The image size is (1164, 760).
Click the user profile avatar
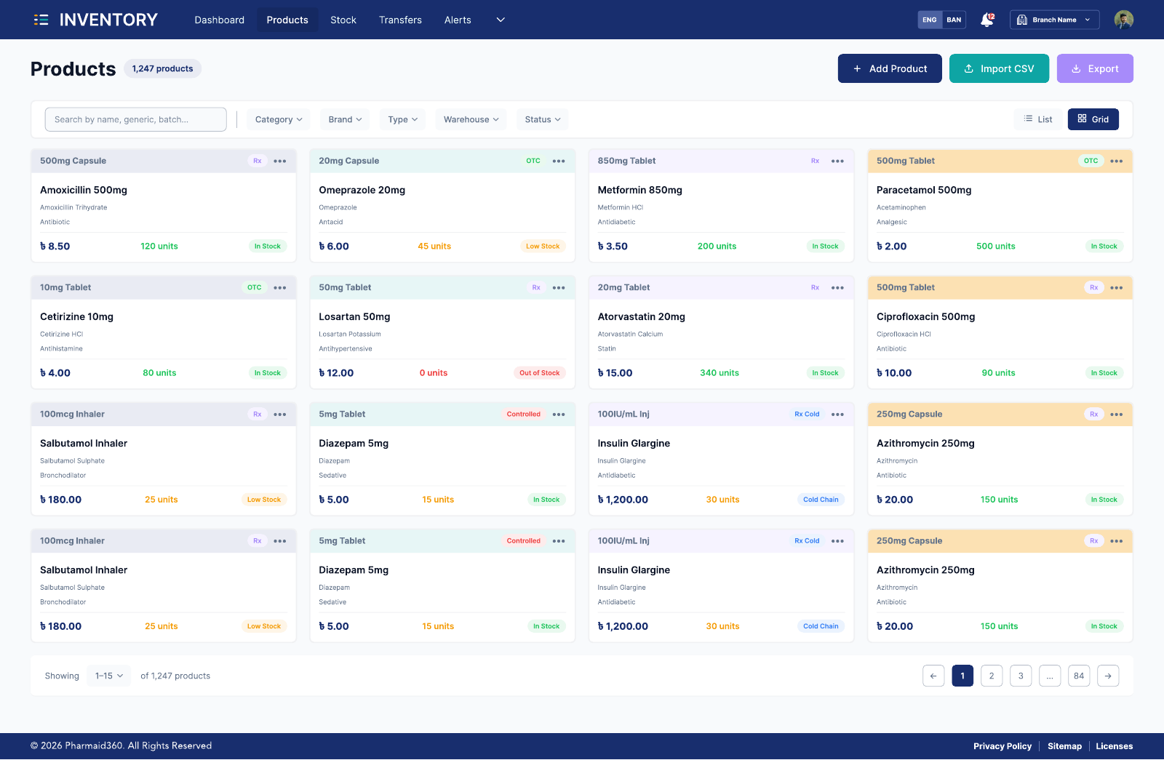coord(1123,20)
